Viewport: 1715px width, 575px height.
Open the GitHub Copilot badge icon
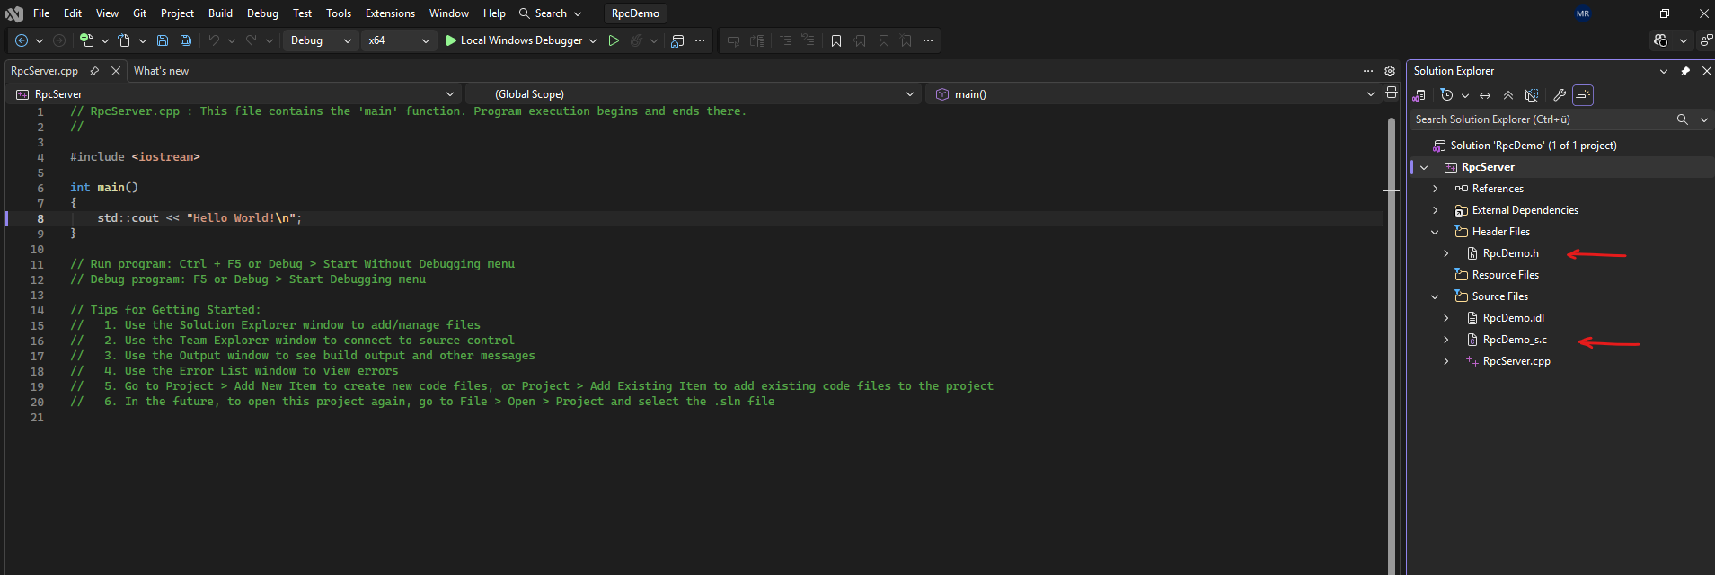coord(1660,40)
